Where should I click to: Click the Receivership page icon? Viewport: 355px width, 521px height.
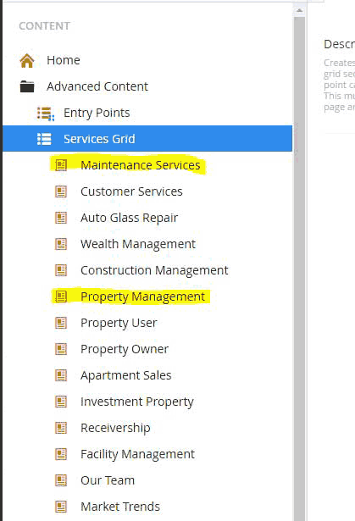click(x=61, y=428)
